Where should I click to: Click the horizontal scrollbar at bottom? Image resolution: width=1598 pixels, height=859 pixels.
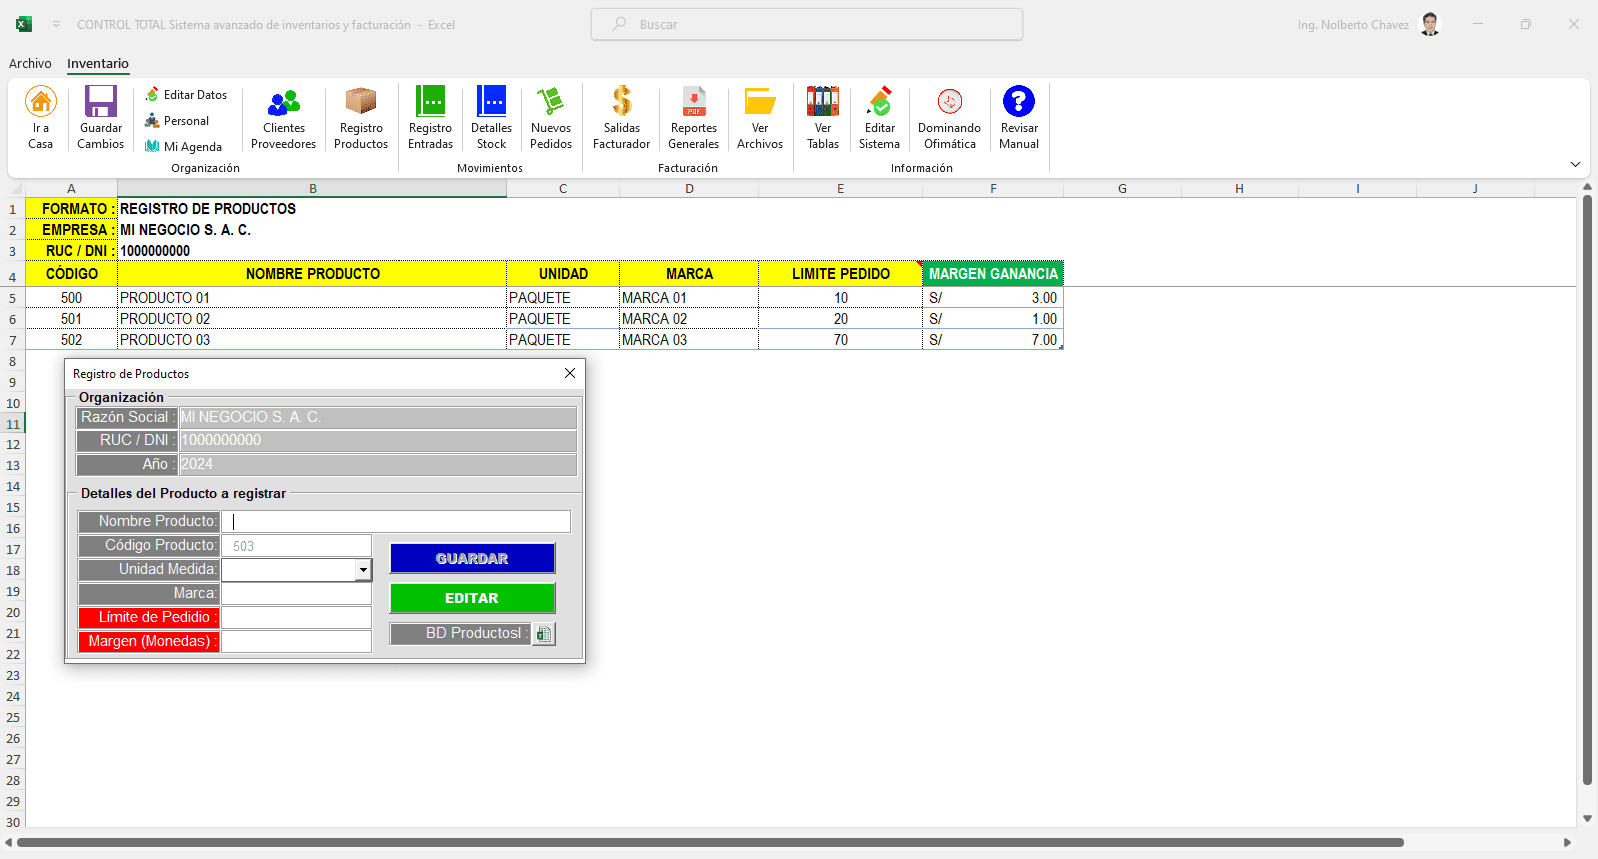point(710,843)
